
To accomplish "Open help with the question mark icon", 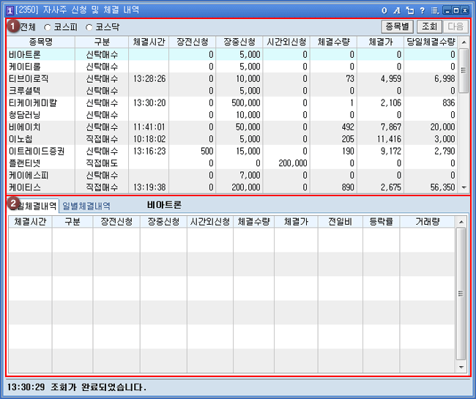I will pyautogui.click(x=422, y=10).
